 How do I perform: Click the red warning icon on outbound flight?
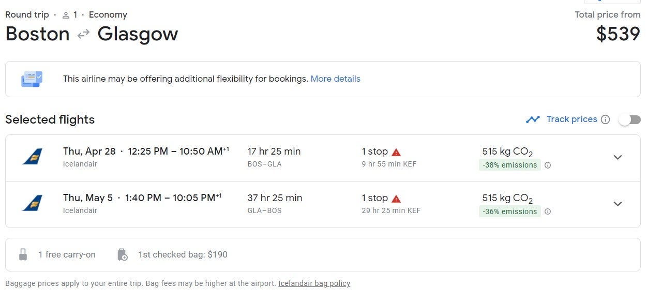[396, 152]
